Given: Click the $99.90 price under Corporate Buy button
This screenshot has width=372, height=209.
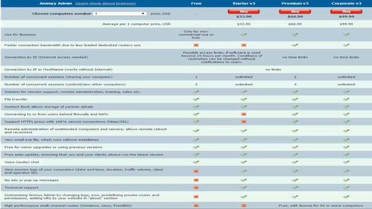Looking at the screenshot, I should (346, 17).
